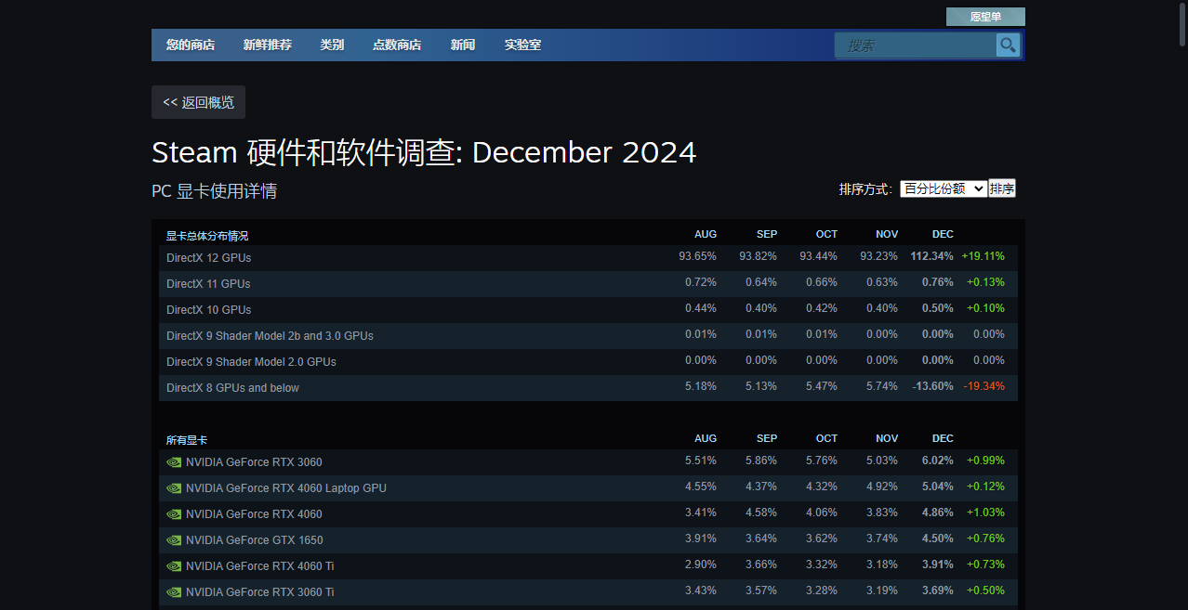
Task: Click the NVIDIA icon beside RTX 4060 Ti
Action: pyautogui.click(x=174, y=565)
